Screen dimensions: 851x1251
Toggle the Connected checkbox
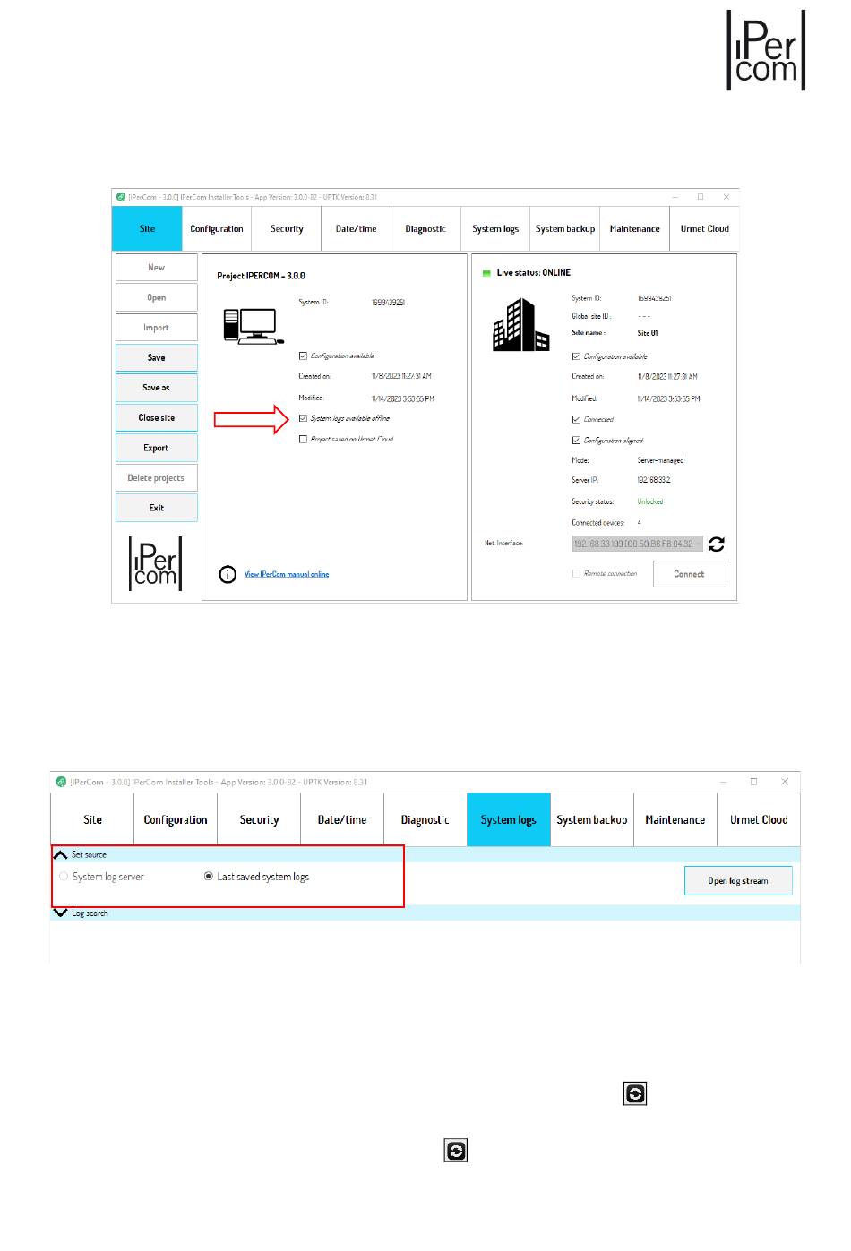pos(576,419)
